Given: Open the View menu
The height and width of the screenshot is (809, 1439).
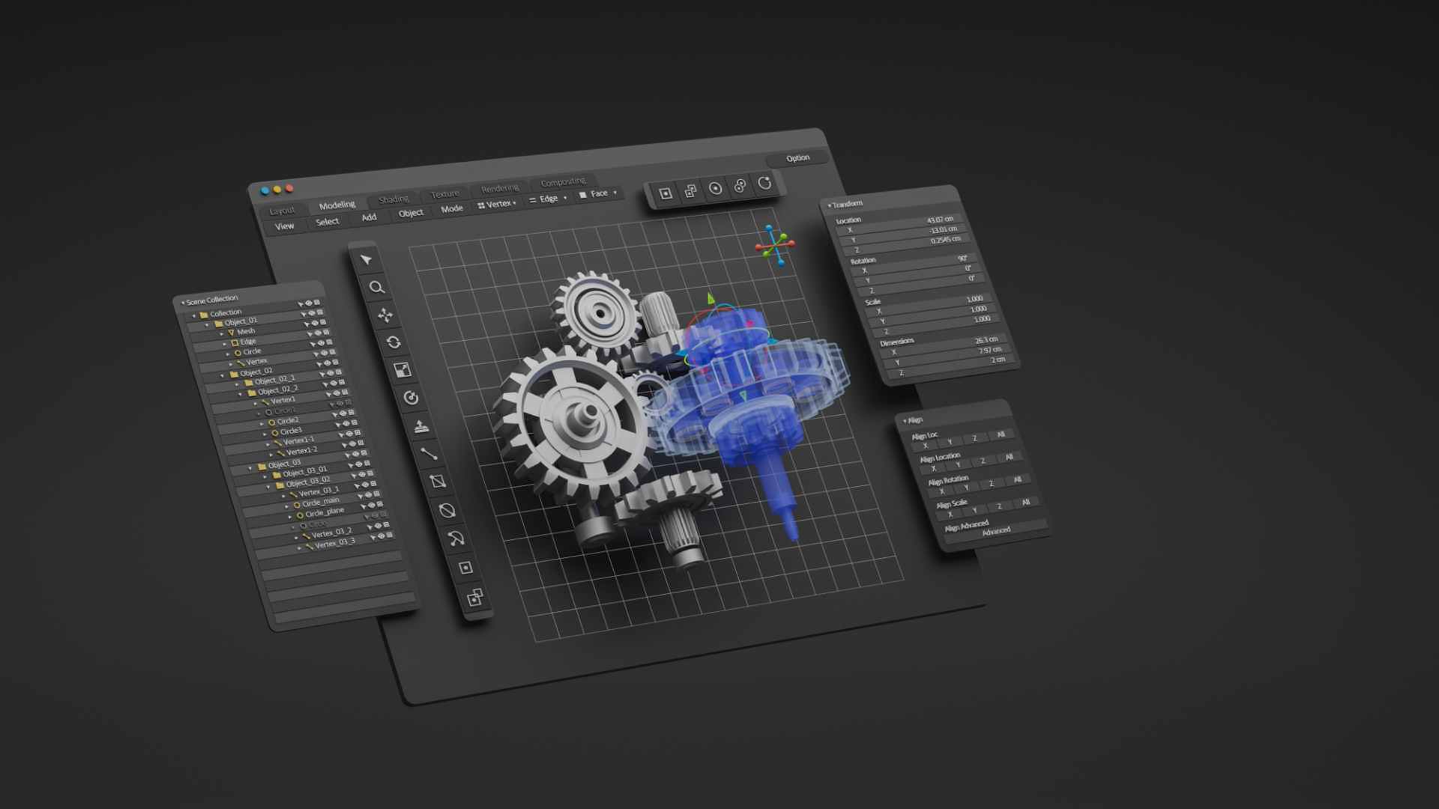Looking at the screenshot, I should coord(284,226).
